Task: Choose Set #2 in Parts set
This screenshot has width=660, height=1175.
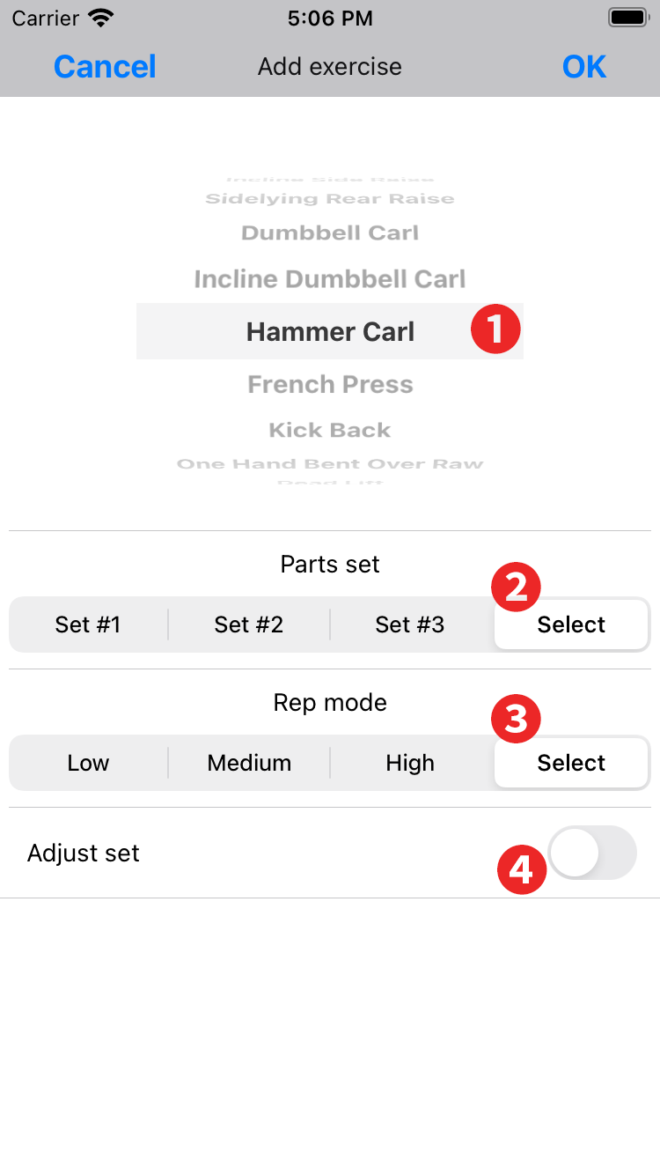Action: [249, 624]
